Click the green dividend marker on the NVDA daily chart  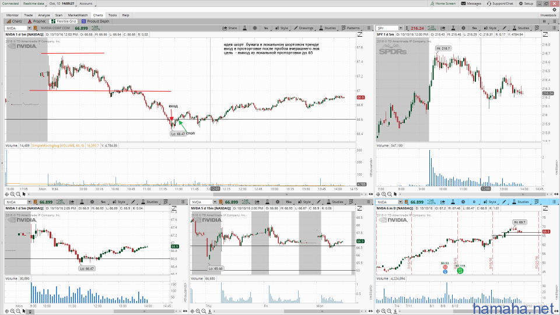point(460,271)
